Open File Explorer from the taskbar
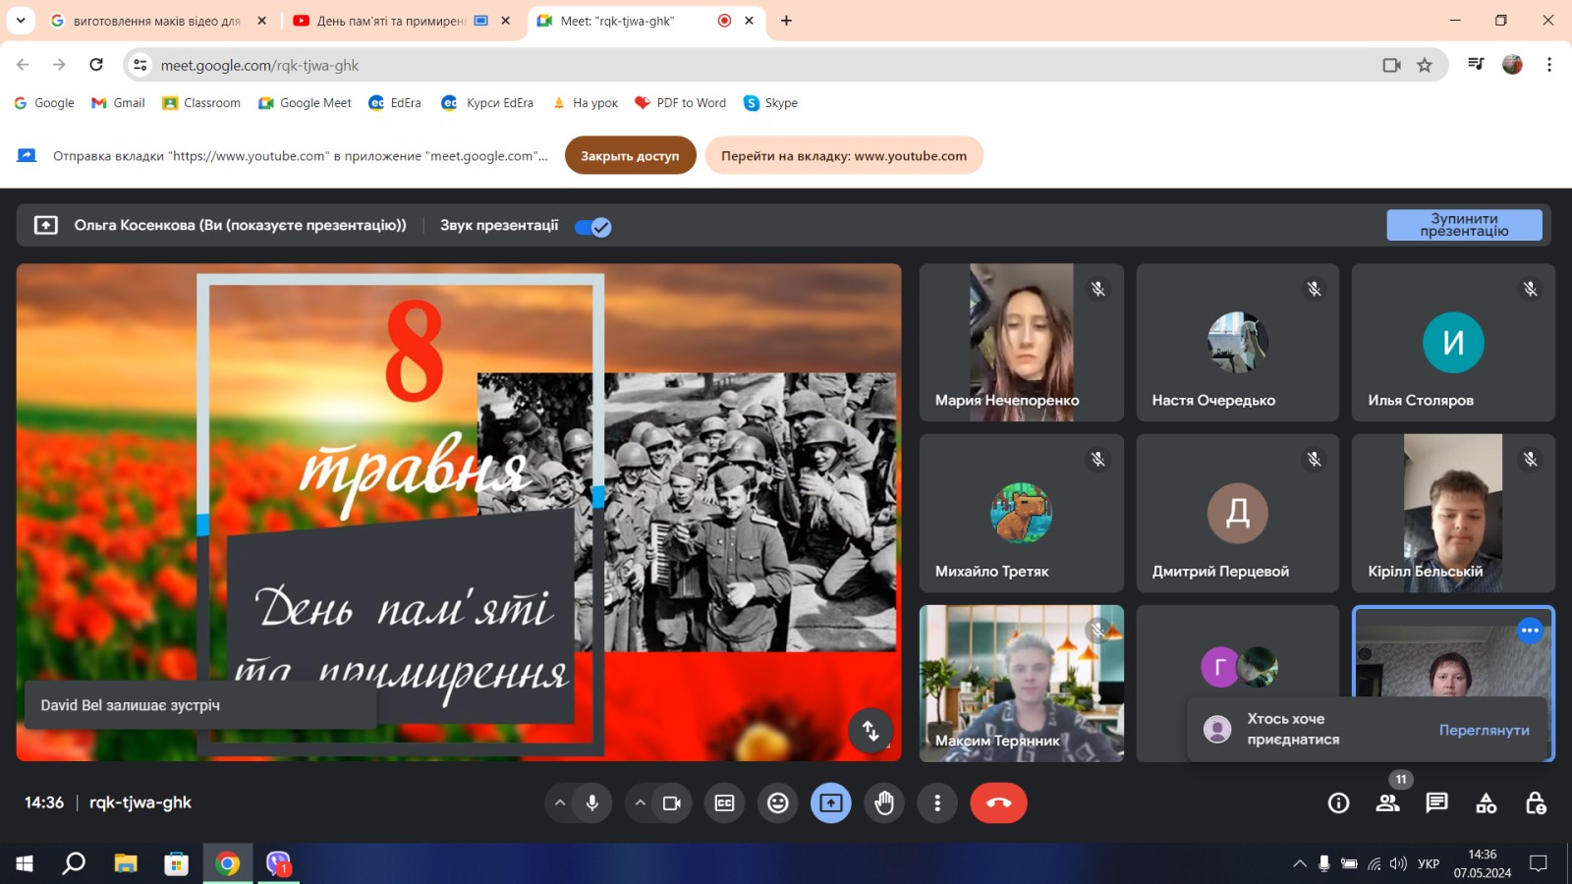The height and width of the screenshot is (884, 1572). [126, 863]
